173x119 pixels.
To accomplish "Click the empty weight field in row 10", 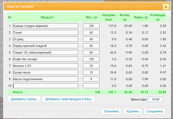I will coord(91,86).
